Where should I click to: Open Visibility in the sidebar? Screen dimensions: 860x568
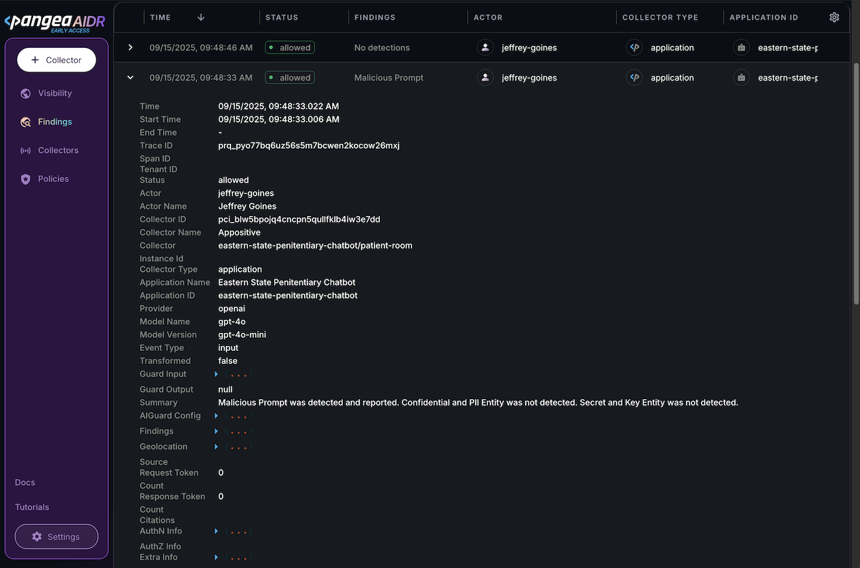coord(54,93)
